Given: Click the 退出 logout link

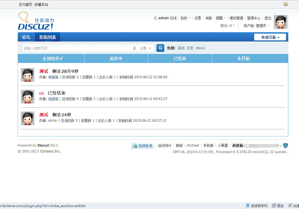Looking at the screenshot, I should pos(268,18).
